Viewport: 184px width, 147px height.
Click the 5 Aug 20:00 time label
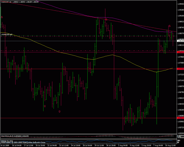click(146, 146)
